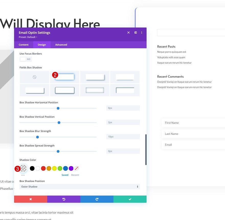Open the Content tab
The height and width of the screenshot is (220, 225).
click(x=24, y=45)
